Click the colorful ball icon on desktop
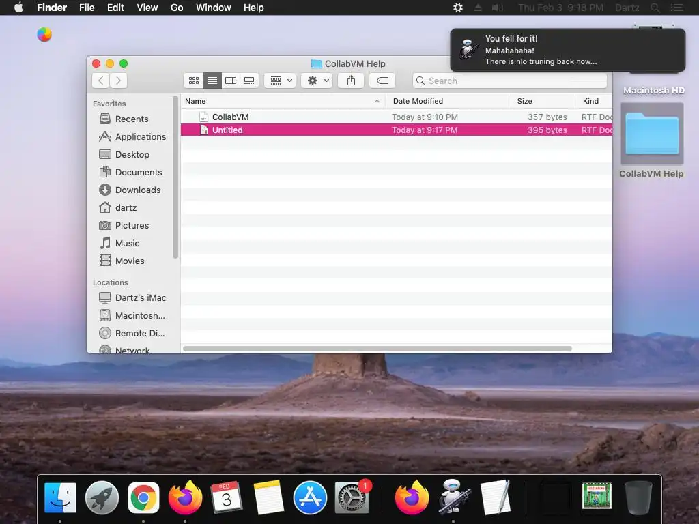Viewport: 699px width, 524px height. (x=44, y=34)
